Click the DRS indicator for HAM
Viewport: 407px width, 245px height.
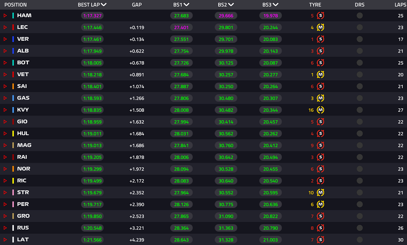click(359, 16)
